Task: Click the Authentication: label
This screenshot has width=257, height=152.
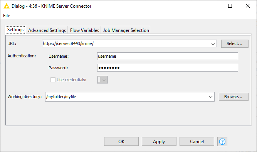Action: click(x=22, y=56)
